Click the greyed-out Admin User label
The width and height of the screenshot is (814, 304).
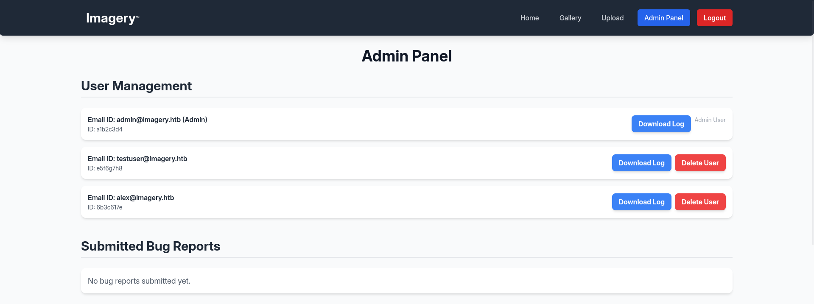click(710, 120)
